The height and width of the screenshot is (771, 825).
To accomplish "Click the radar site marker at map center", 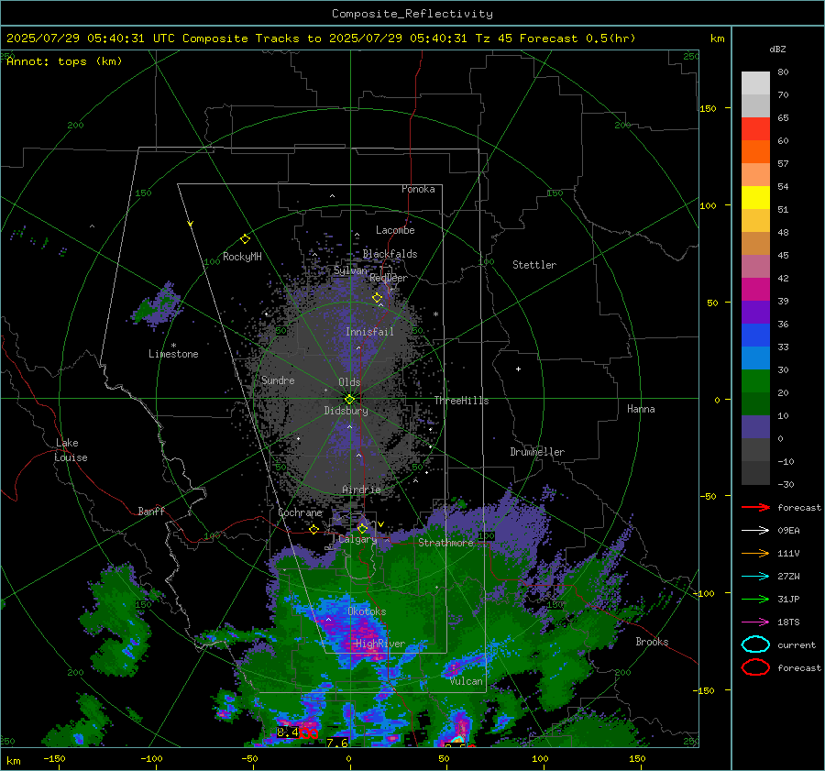I will coord(349,399).
